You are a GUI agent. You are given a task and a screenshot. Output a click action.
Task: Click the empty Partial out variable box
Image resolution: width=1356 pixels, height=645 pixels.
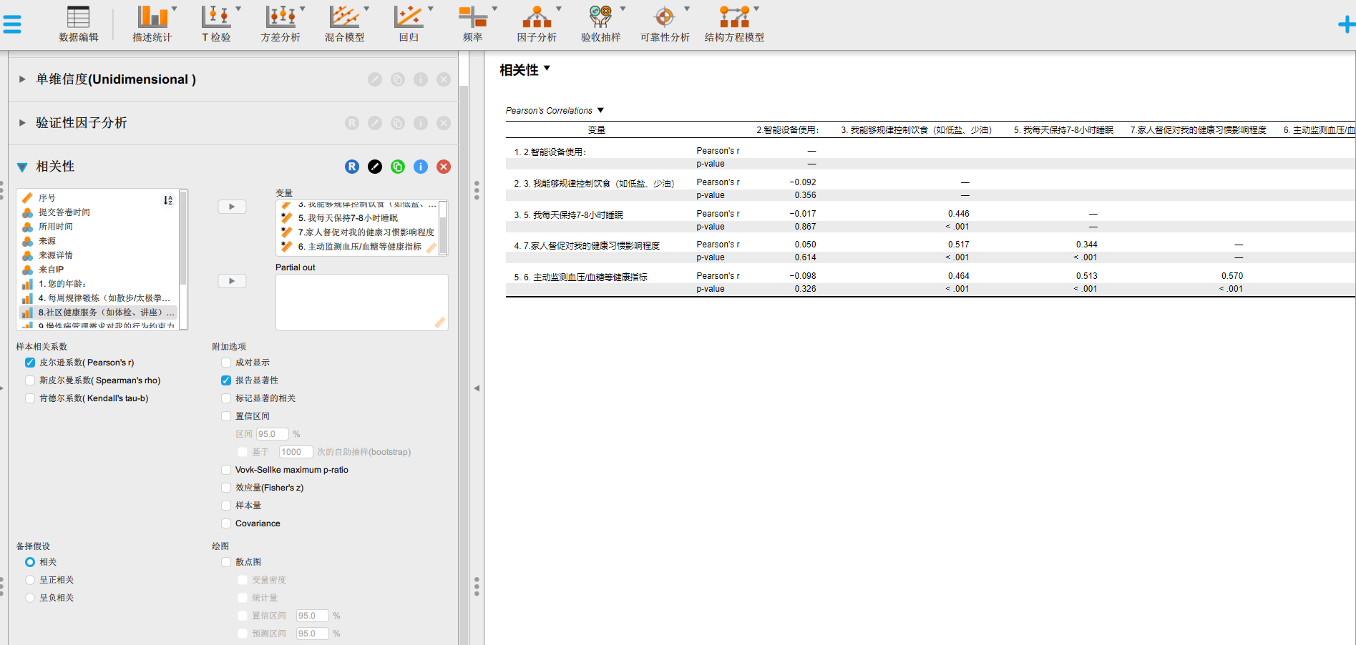(361, 302)
